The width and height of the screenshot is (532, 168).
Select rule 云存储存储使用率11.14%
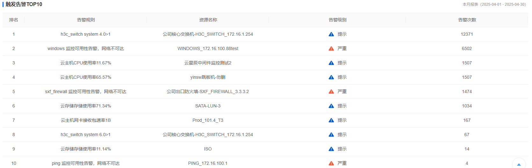(x=86, y=149)
